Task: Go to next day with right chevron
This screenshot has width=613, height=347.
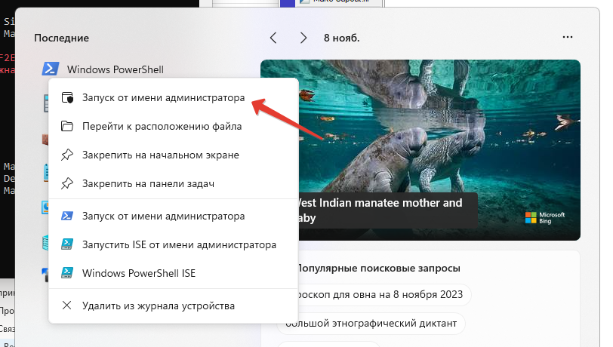Action: [303, 38]
